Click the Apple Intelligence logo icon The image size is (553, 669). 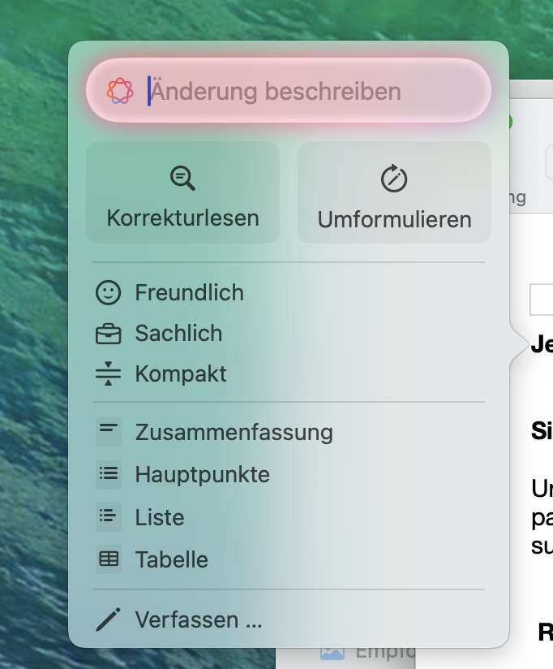(x=120, y=90)
